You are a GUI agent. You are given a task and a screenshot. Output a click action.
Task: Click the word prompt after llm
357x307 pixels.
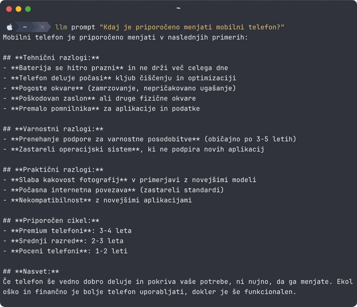pyautogui.click(x=83, y=27)
